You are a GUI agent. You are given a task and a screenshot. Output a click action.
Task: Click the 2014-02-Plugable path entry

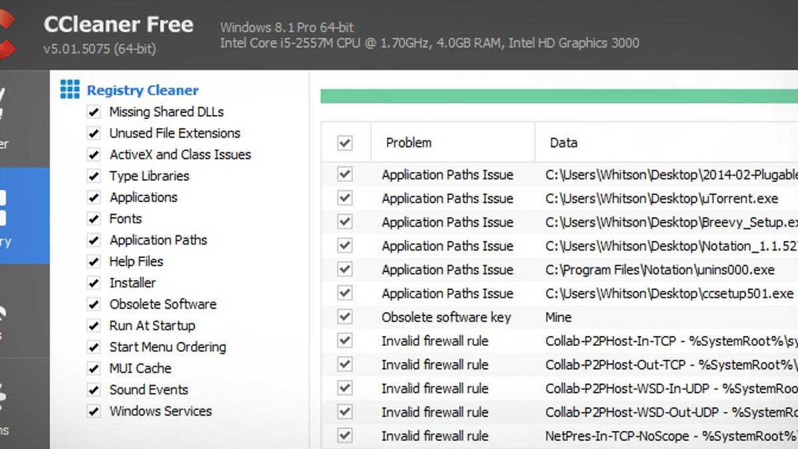pos(672,175)
